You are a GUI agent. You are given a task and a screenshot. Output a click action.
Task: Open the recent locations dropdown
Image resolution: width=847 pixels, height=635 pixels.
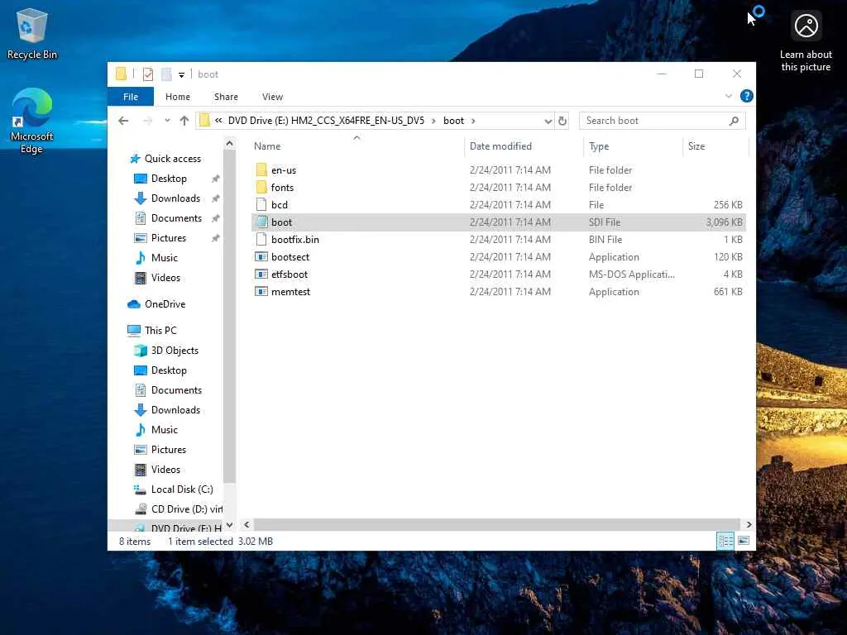coord(167,121)
